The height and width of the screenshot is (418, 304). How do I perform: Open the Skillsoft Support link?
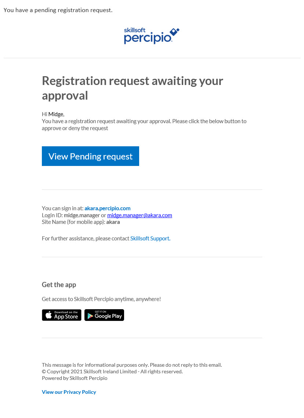point(150,238)
